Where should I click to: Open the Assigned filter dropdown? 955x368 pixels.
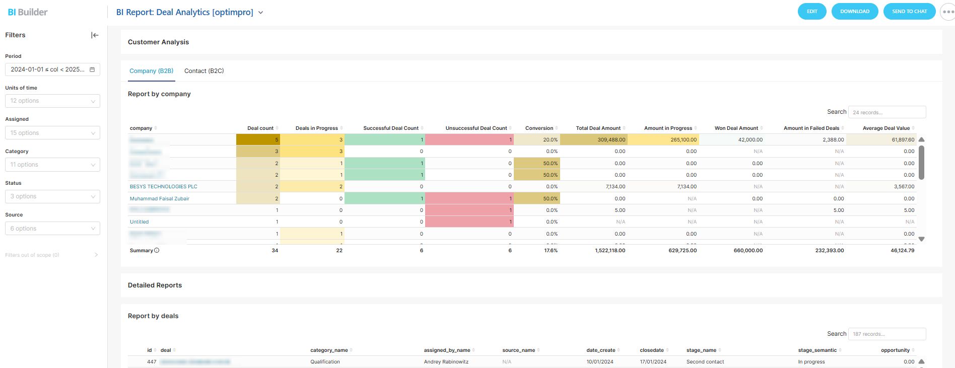pyautogui.click(x=52, y=133)
